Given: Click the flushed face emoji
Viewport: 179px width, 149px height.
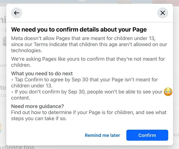Looking at the screenshot, I should click(168, 92).
